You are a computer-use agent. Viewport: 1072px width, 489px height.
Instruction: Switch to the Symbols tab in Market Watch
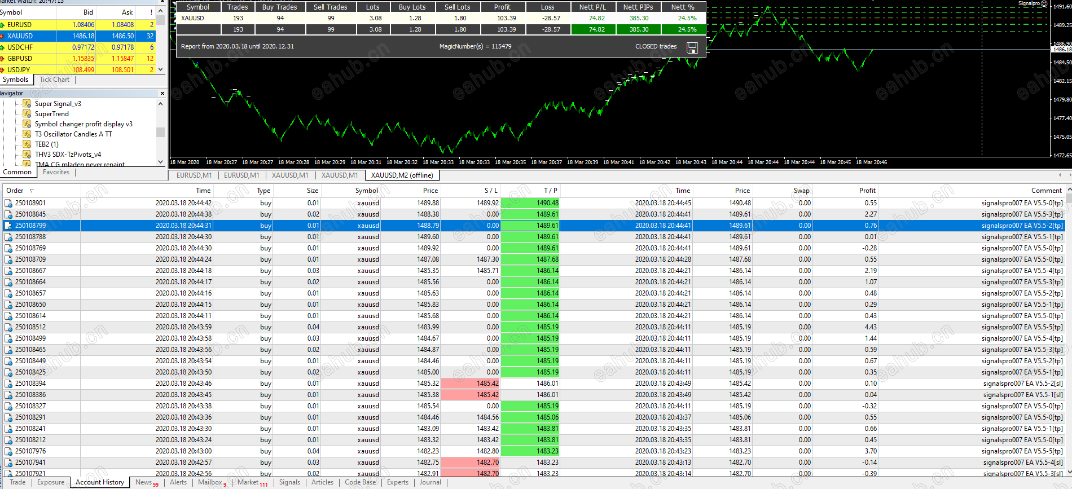pos(15,80)
